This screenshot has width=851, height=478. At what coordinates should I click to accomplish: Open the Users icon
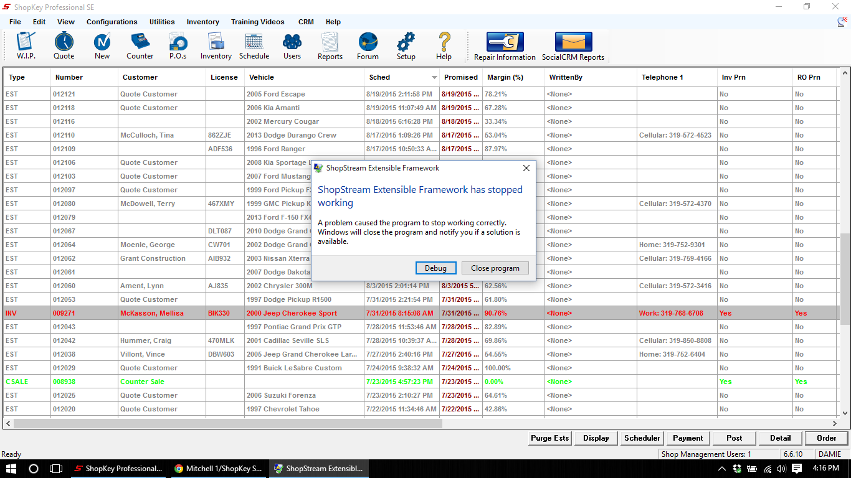[x=292, y=46]
